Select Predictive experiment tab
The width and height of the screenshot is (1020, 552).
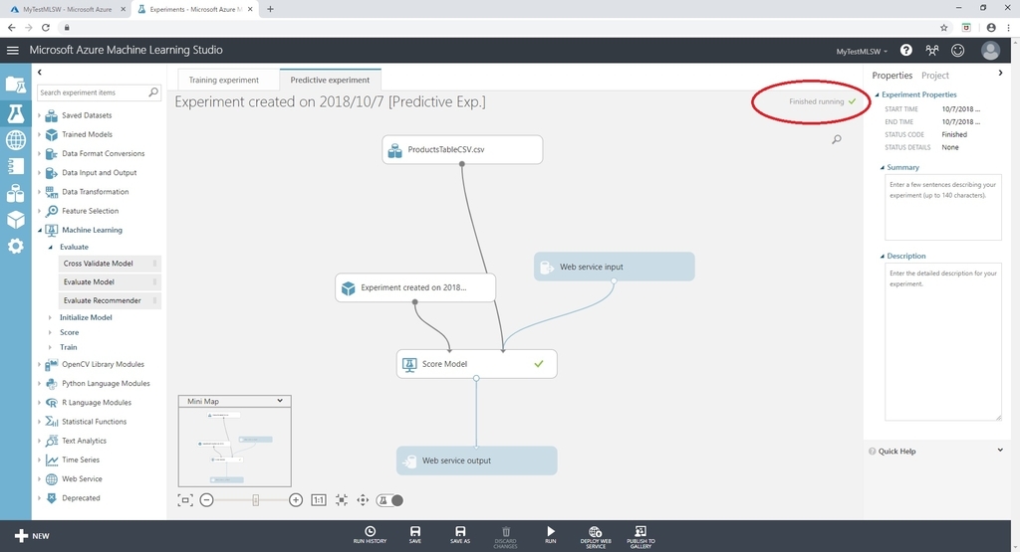(330, 80)
